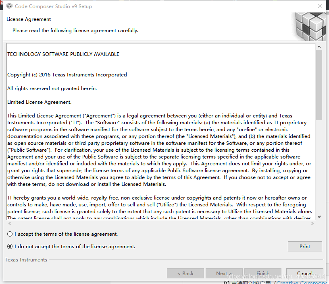Screen dimensions: 329x284
Task: Close the Code Composer Studio Setup window
Action: click(x=320, y=6)
